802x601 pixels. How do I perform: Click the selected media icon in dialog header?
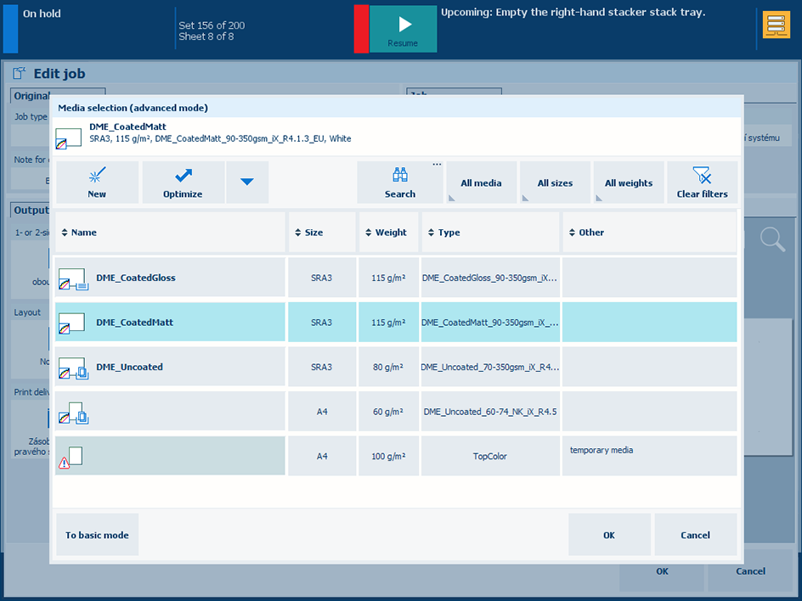tap(69, 138)
